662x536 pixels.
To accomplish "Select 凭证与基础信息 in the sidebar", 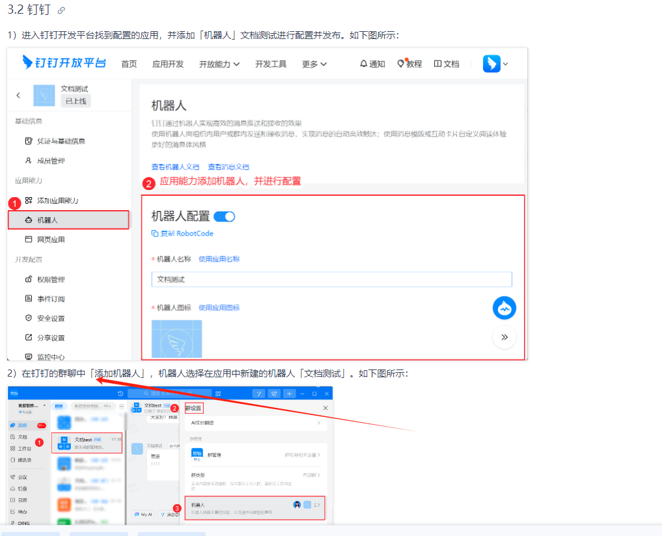I will pos(55,141).
